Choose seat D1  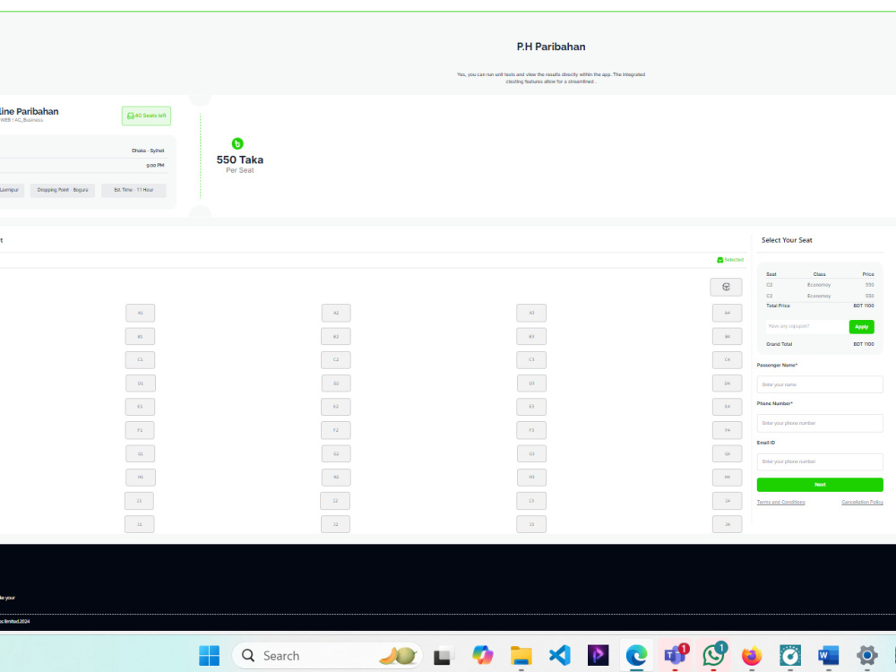(141, 383)
